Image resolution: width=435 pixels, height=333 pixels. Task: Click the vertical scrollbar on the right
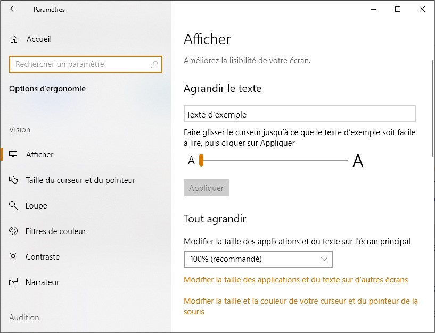(x=432, y=160)
